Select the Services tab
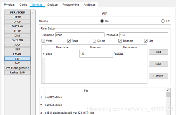This screenshot has height=115, width=176. (37, 5)
